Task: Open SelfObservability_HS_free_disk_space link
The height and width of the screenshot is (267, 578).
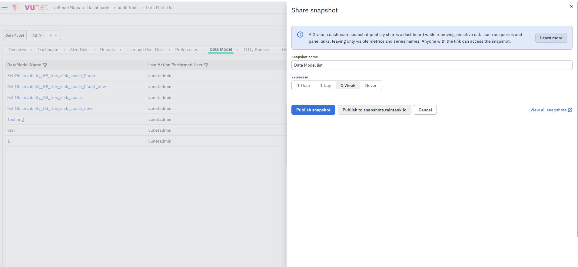Action: click(x=45, y=97)
